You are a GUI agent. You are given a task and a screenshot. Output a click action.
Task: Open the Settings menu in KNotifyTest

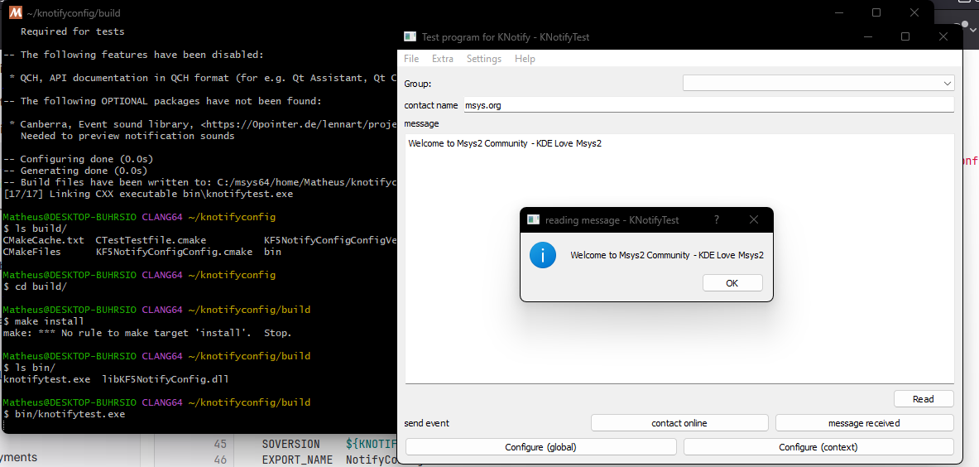click(484, 59)
